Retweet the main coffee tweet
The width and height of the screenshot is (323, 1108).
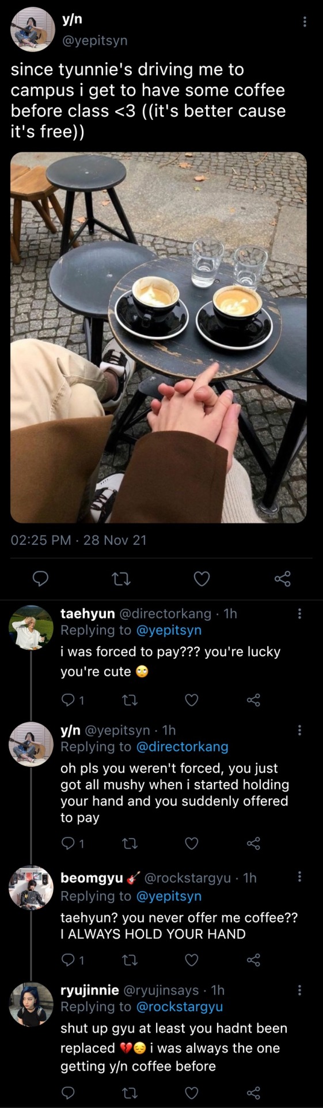tap(121, 578)
